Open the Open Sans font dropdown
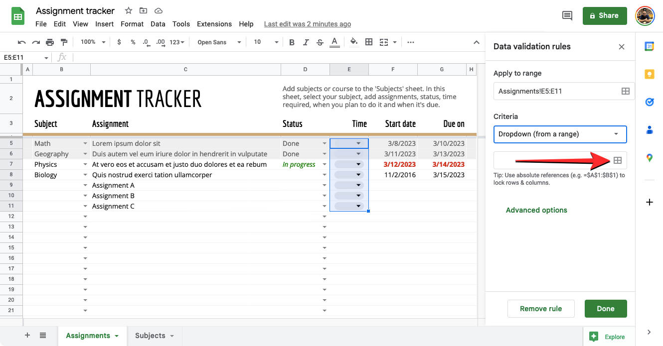This screenshot has width=663, height=346. pyautogui.click(x=219, y=42)
